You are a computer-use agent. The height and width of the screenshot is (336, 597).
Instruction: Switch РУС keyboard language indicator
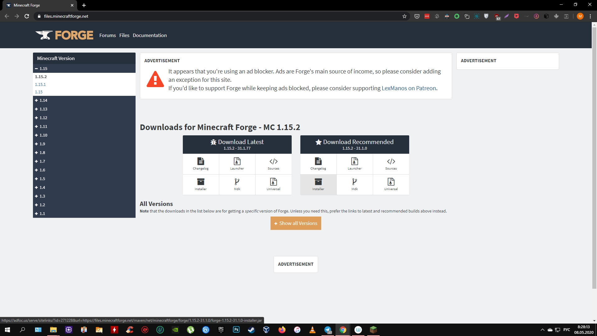click(567, 330)
